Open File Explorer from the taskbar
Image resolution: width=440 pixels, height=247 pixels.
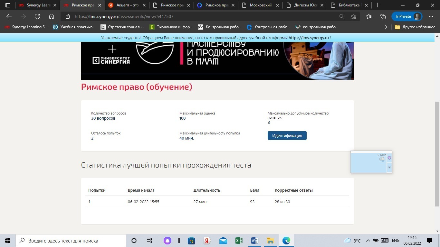[271, 241]
